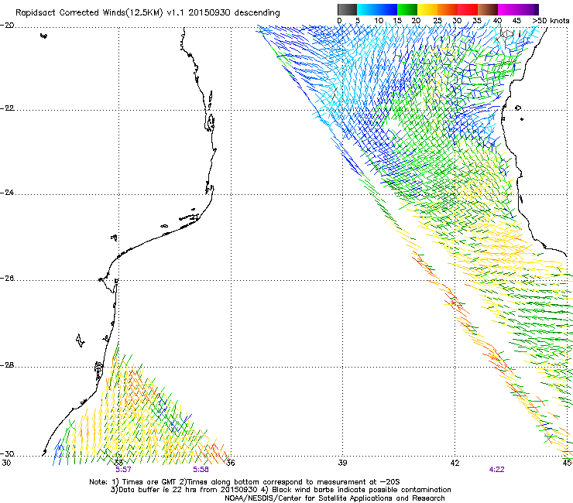
Task: Click the '-24' latitude axis label
Action: (x=7, y=193)
